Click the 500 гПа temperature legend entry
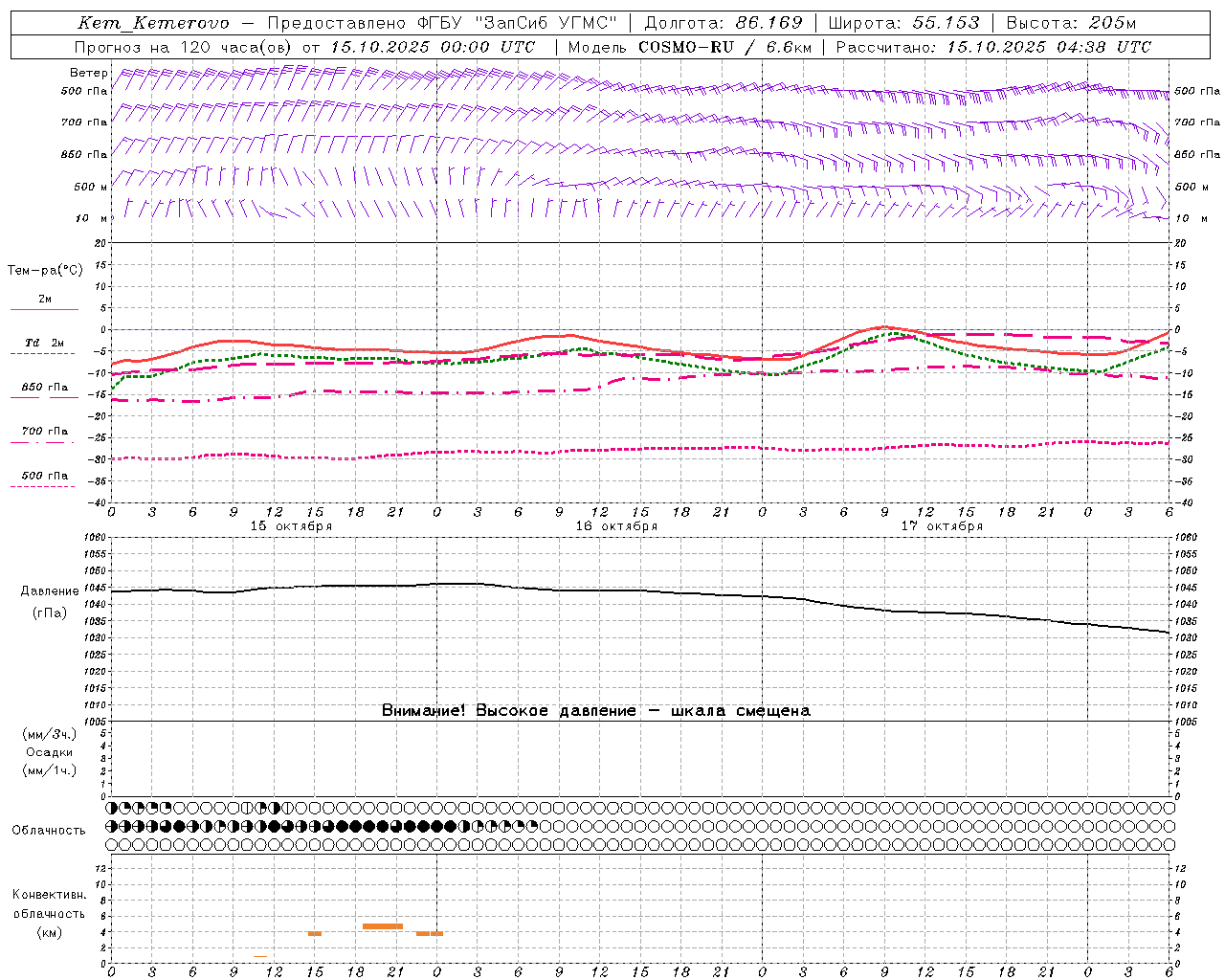The width and height of the screenshot is (1225, 980). [45, 476]
